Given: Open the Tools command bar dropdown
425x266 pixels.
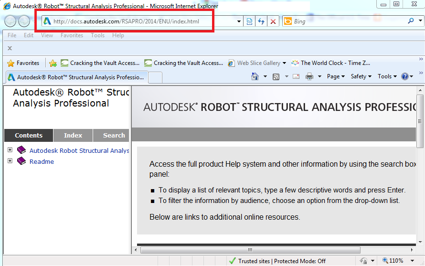Looking at the screenshot, I should tap(387, 76).
